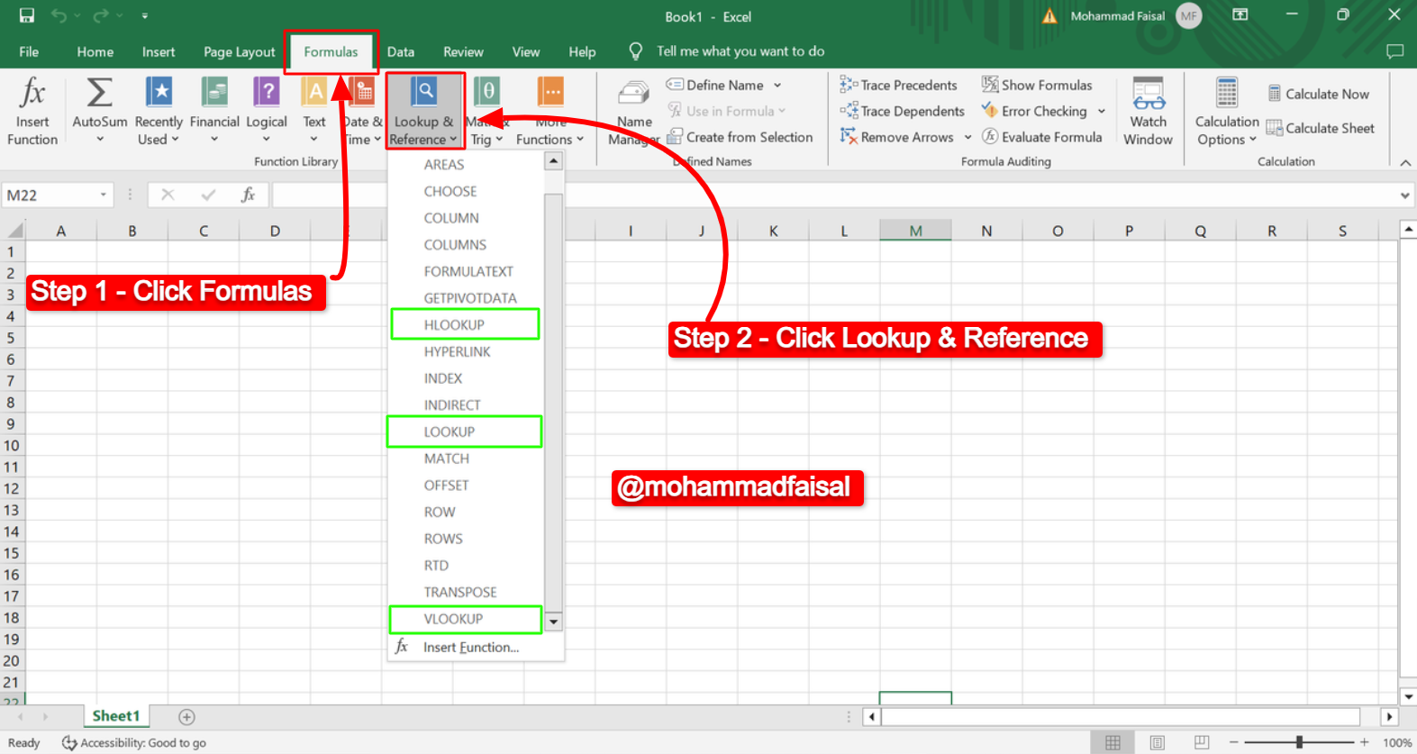
Task: Open Recently Used functions
Action: coord(159,112)
